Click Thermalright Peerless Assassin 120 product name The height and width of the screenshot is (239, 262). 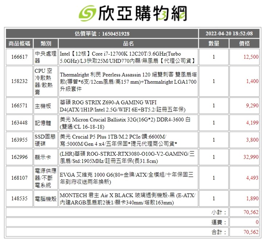coord(128,81)
